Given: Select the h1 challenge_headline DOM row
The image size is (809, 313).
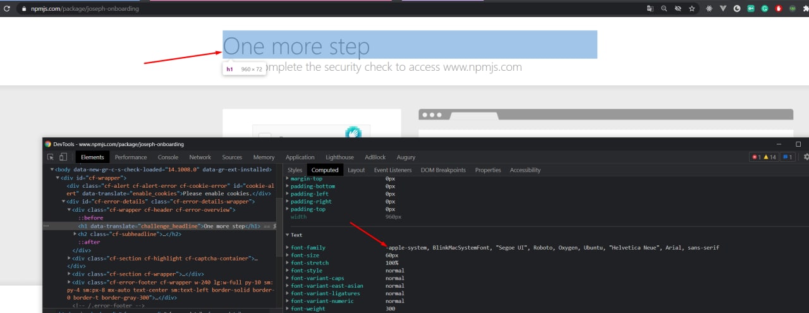Looking at the screenshot, I should 162,226.
